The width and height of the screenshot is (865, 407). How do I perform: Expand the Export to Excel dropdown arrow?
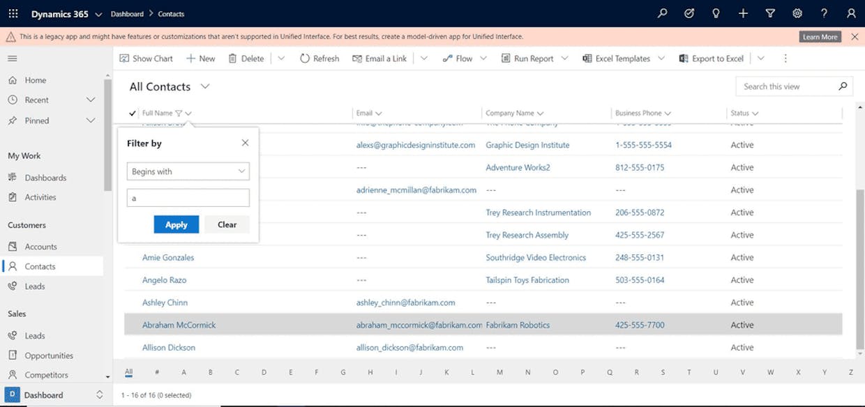760,59
